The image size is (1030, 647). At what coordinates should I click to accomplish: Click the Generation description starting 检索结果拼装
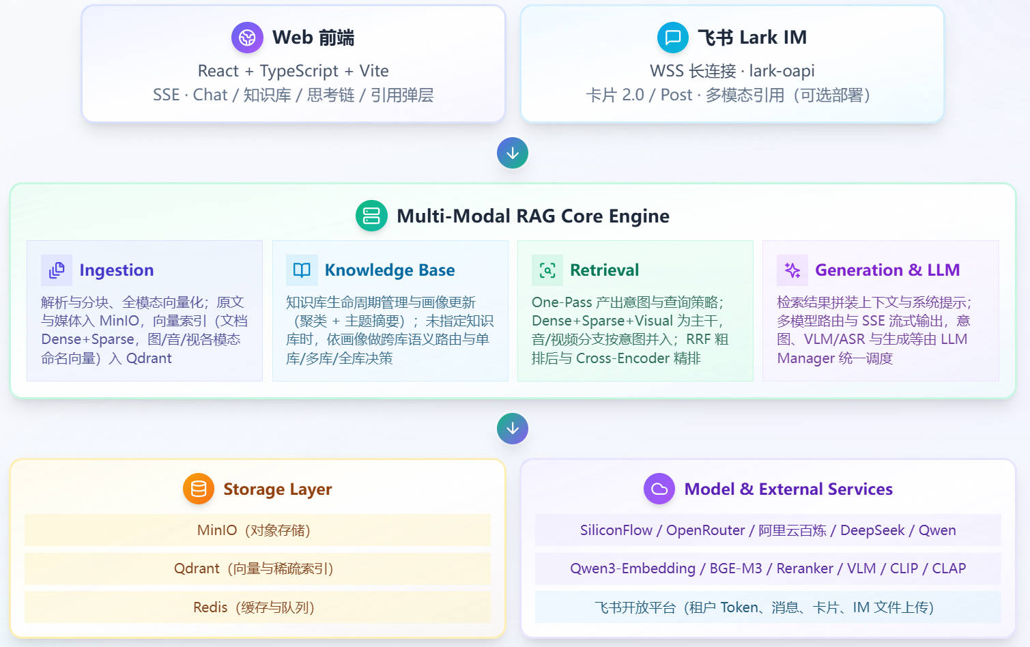tap(874, 330)
